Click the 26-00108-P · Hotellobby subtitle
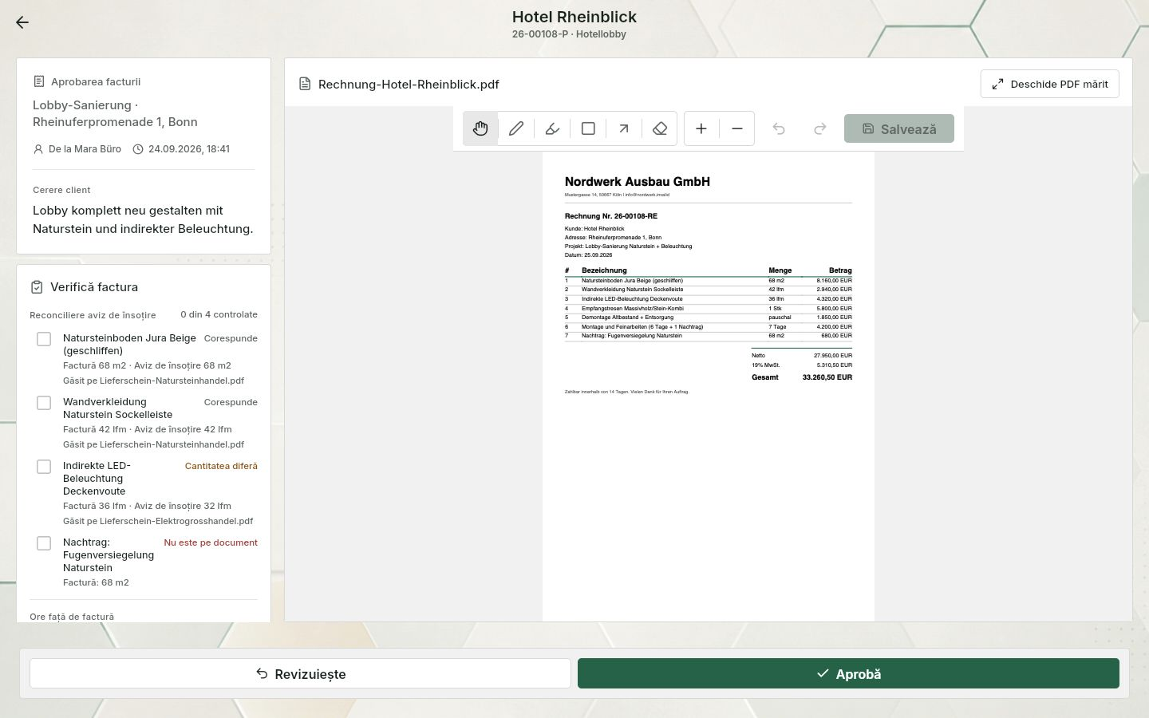Screen dimensions: 1149x718 (569, 34)
